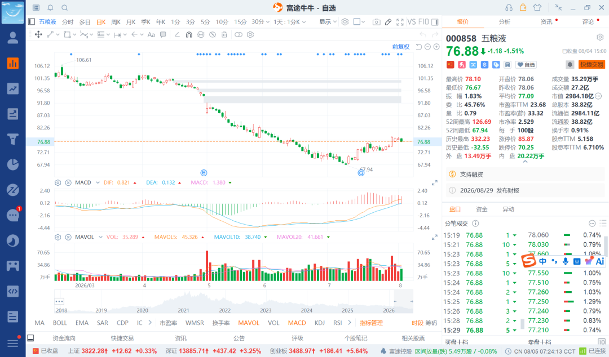The width and height of the screenshot is (609, 357).
Task: Open the notifications bell icon
Action: tap(51, 8)
